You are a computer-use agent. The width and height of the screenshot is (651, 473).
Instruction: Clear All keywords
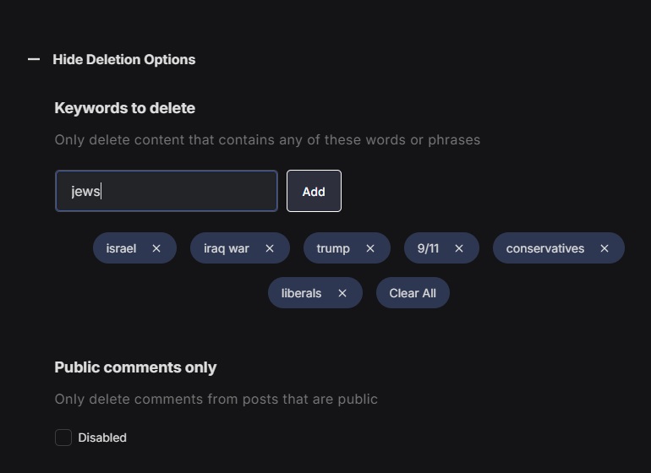pos(413,293)
